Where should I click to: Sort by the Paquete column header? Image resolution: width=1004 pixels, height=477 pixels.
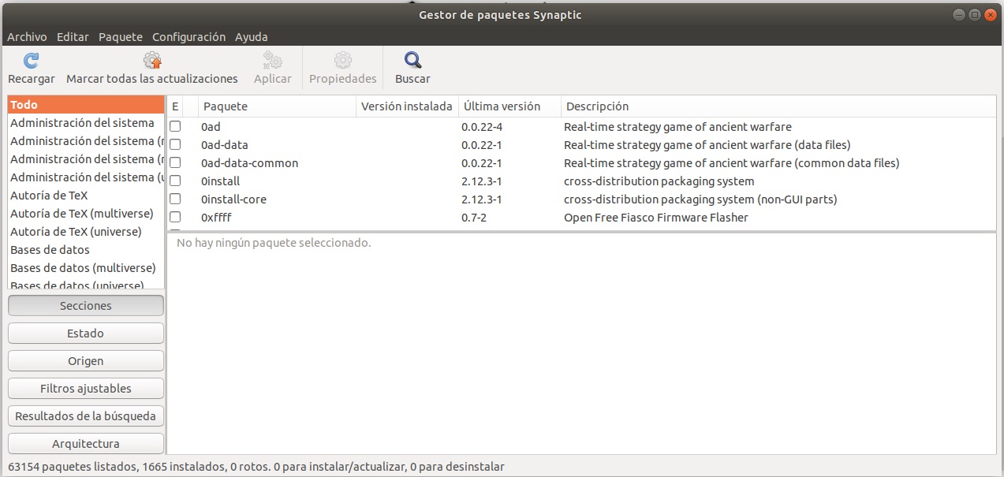coord(277,106)
